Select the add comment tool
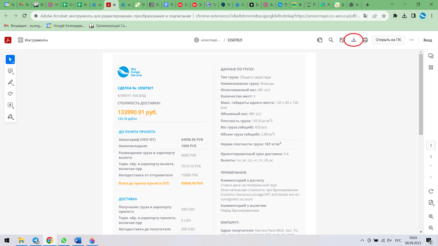The image size is (438, 246). click(x=10, y=71)
